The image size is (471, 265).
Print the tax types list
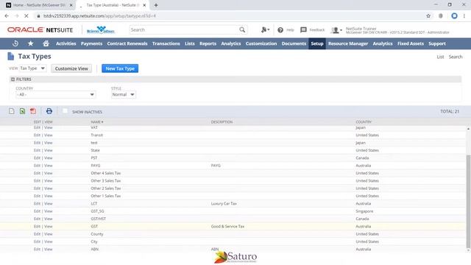pos(49,111)
